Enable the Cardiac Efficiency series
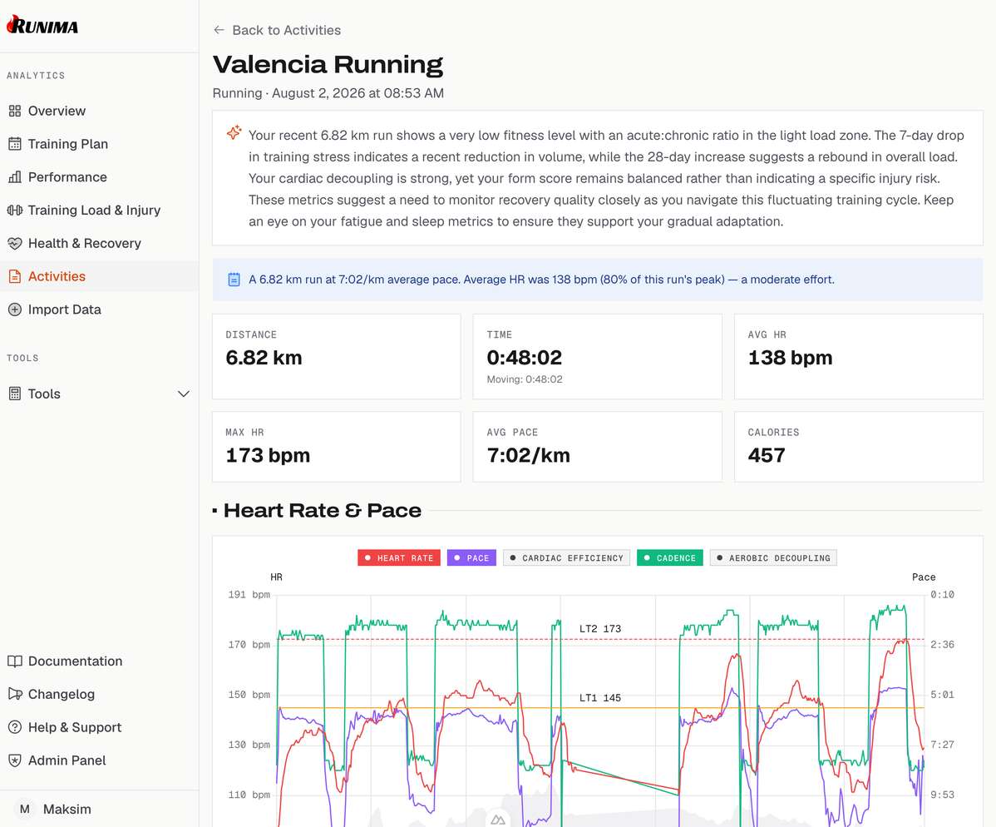The width and height of the screenshot is (996, 827). pyautogui.click(x=567, y=558)
